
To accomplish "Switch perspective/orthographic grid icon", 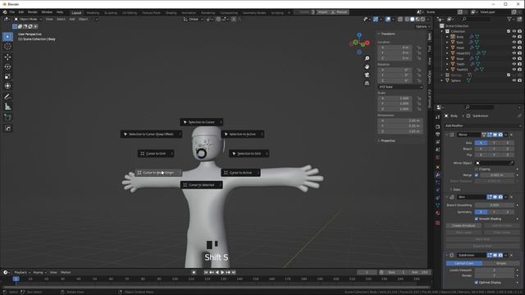I will click(x=367, y=83).
